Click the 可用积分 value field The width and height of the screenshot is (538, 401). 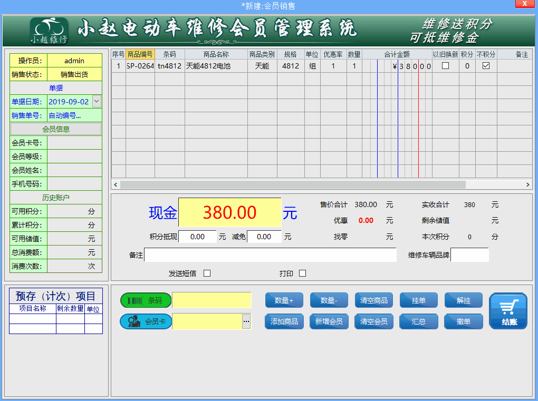(x=74, y=211)
